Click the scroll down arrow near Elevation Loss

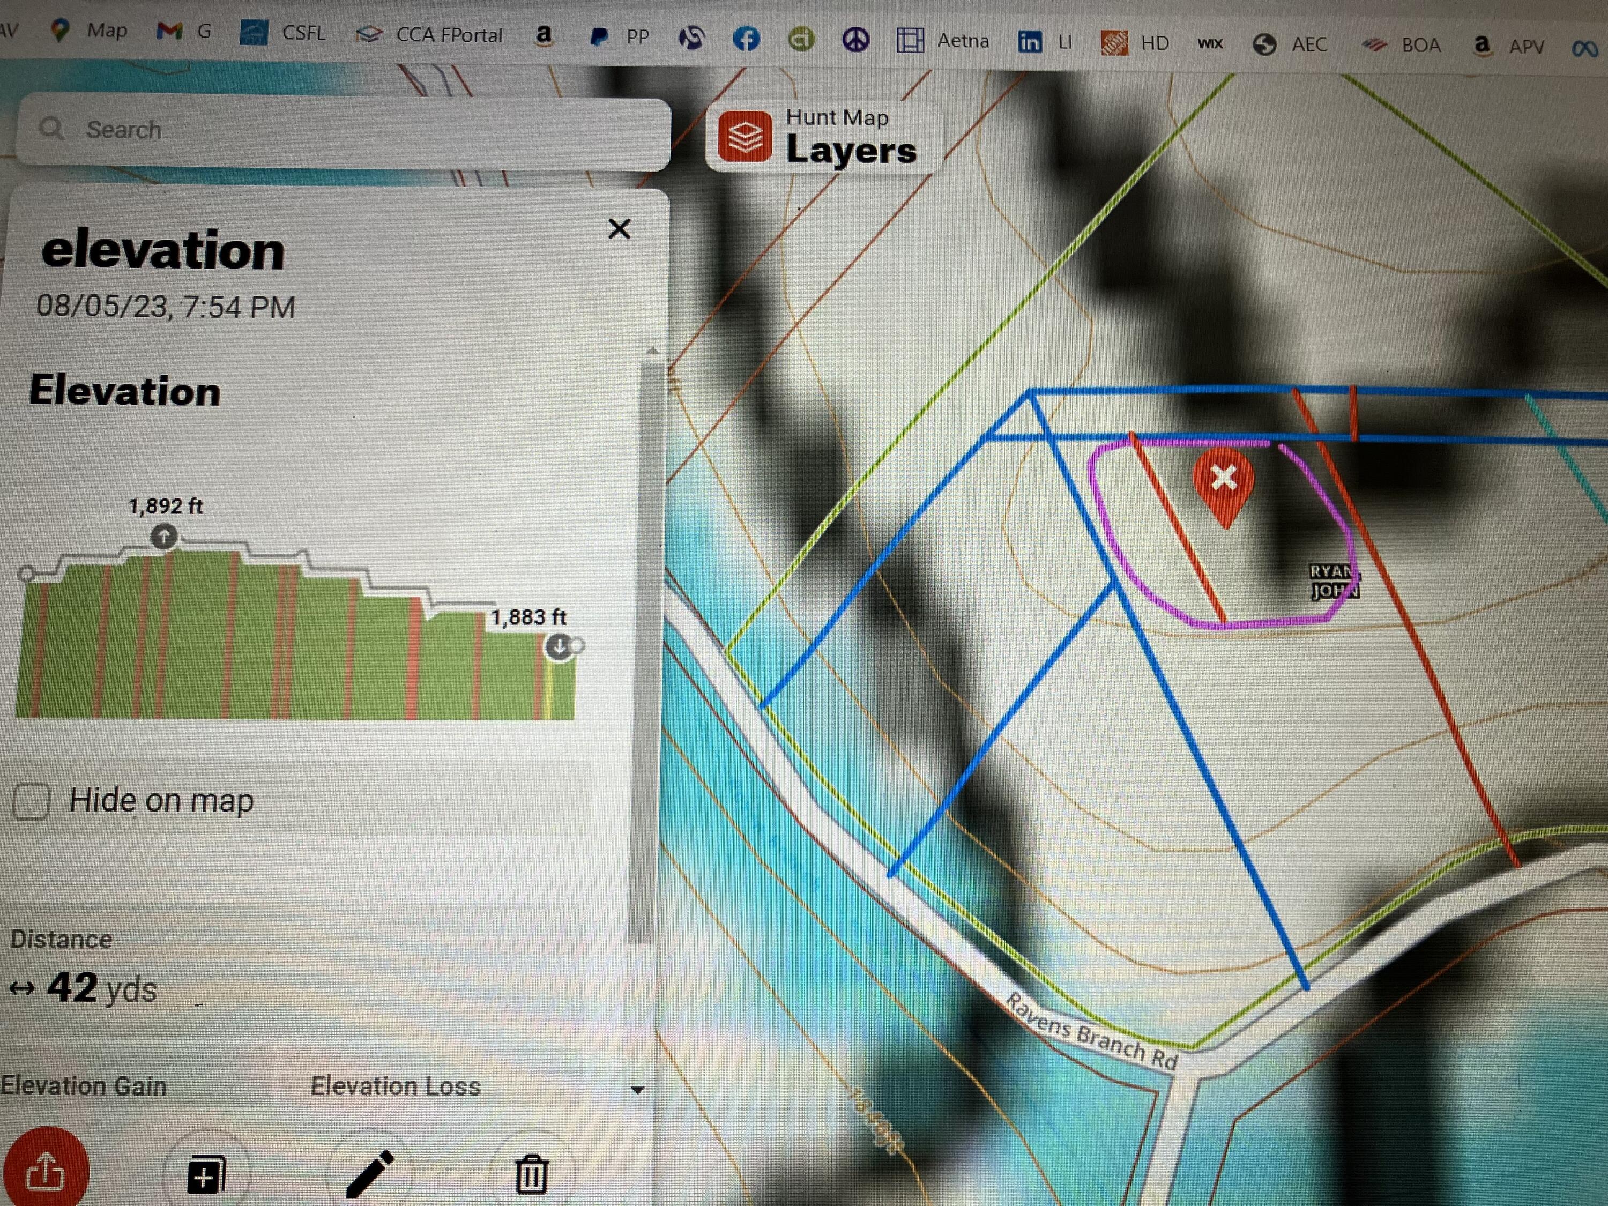point(637,1090)
